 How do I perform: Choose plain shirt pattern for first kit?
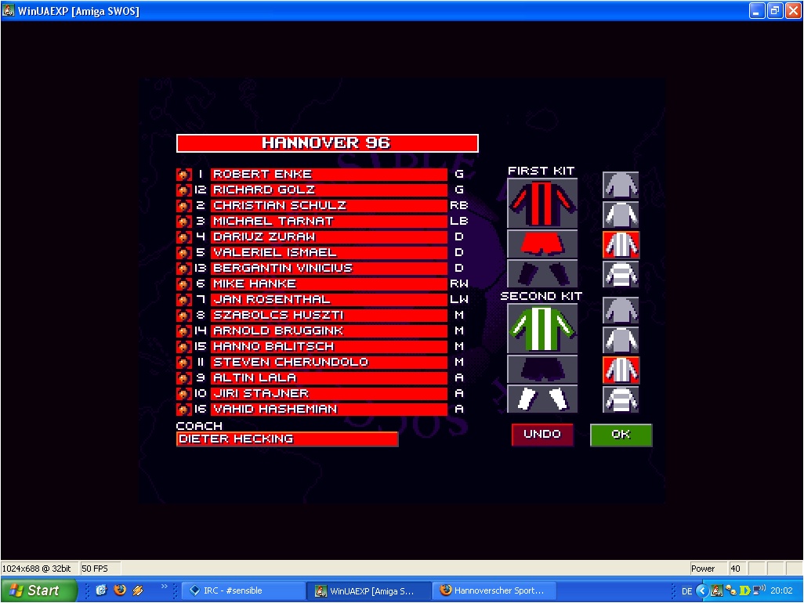[x=621, y=185]
